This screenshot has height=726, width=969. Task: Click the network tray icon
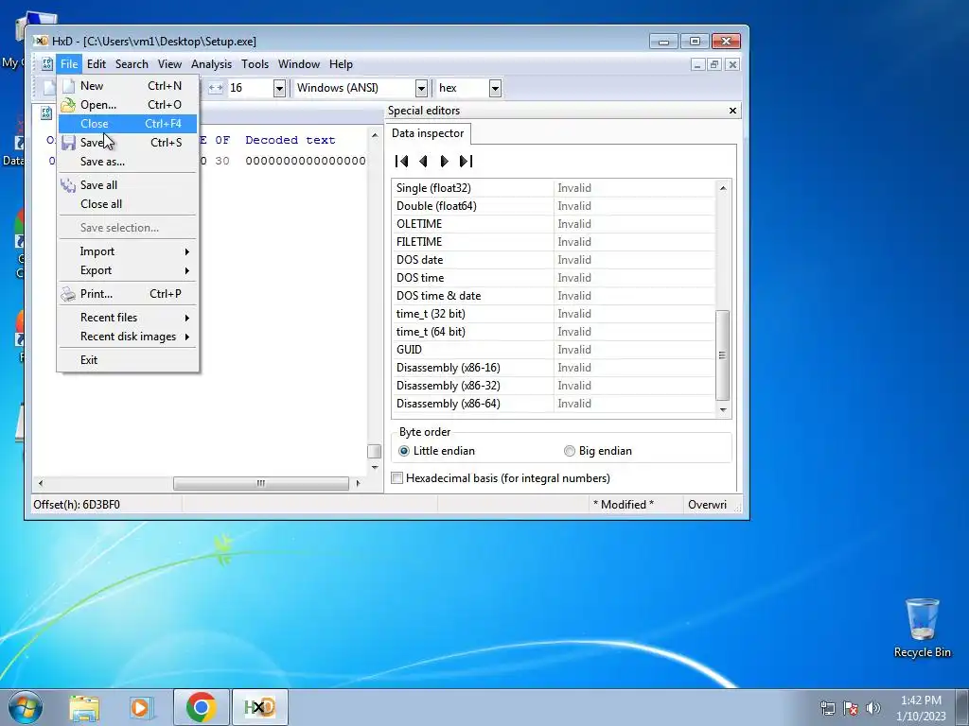(x=827, y=708)
